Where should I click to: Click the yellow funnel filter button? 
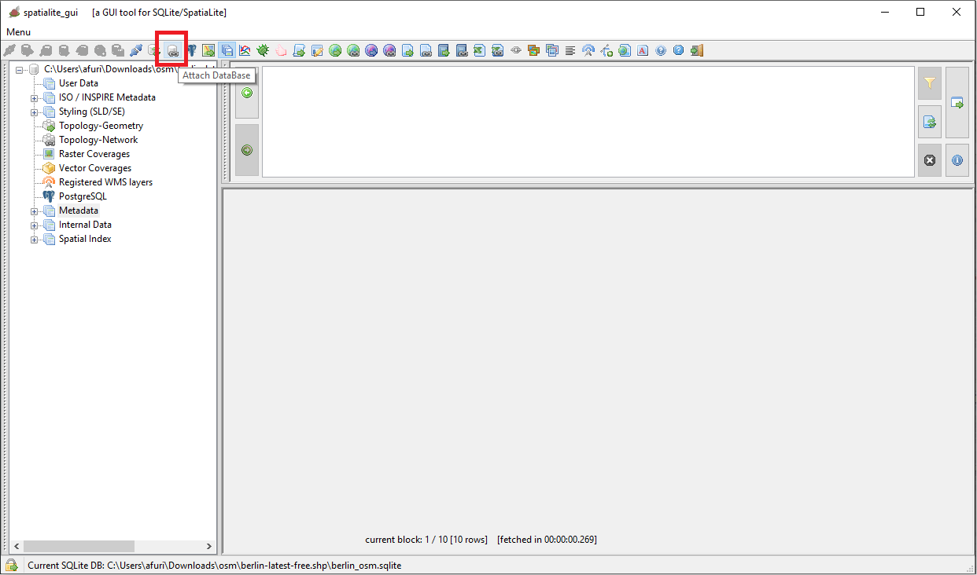pos(930,82)
